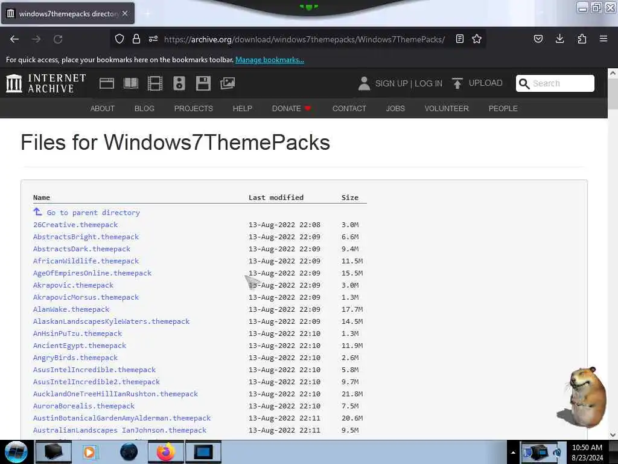Go to parent directory link
This screenshot has width=618, height=464.
pyautogui.click(x=94, y=213)
